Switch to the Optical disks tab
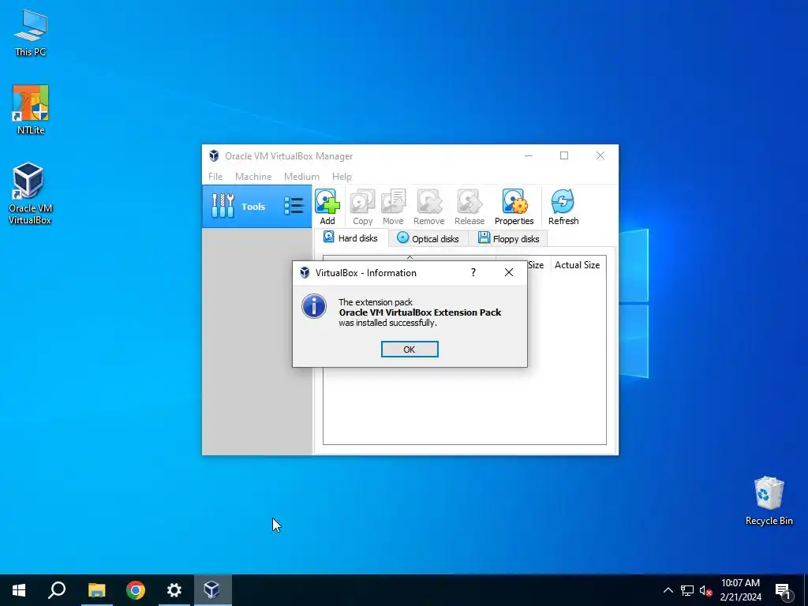Viewport: 808px width, 606px height. [x=428, y=238]
